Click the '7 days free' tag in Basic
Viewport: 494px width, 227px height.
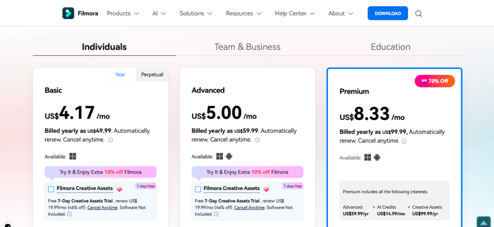pos(146,186)
